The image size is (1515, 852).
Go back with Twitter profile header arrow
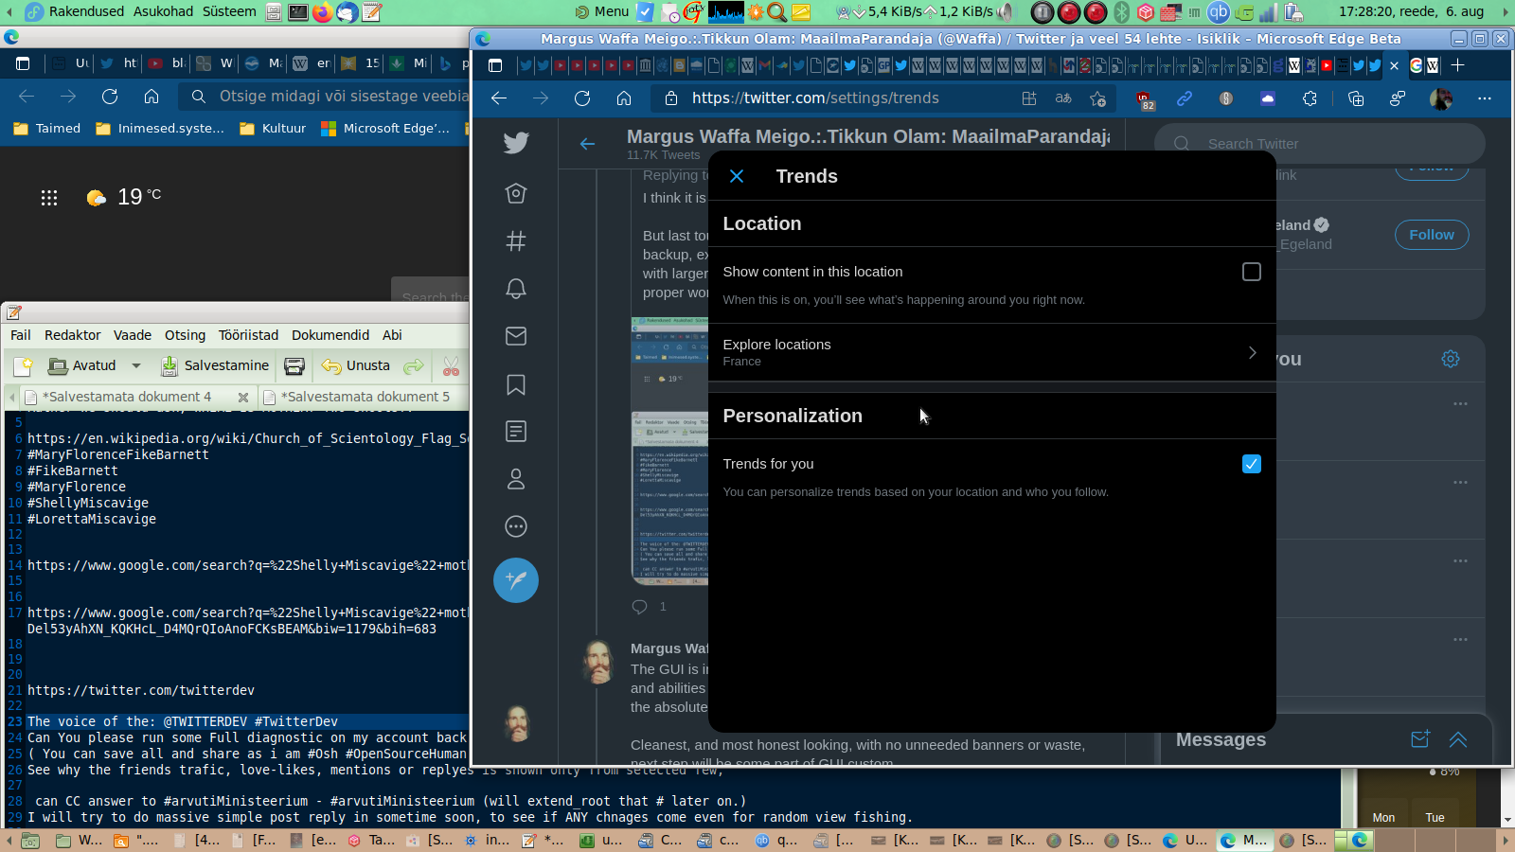(x=587, y=144)
